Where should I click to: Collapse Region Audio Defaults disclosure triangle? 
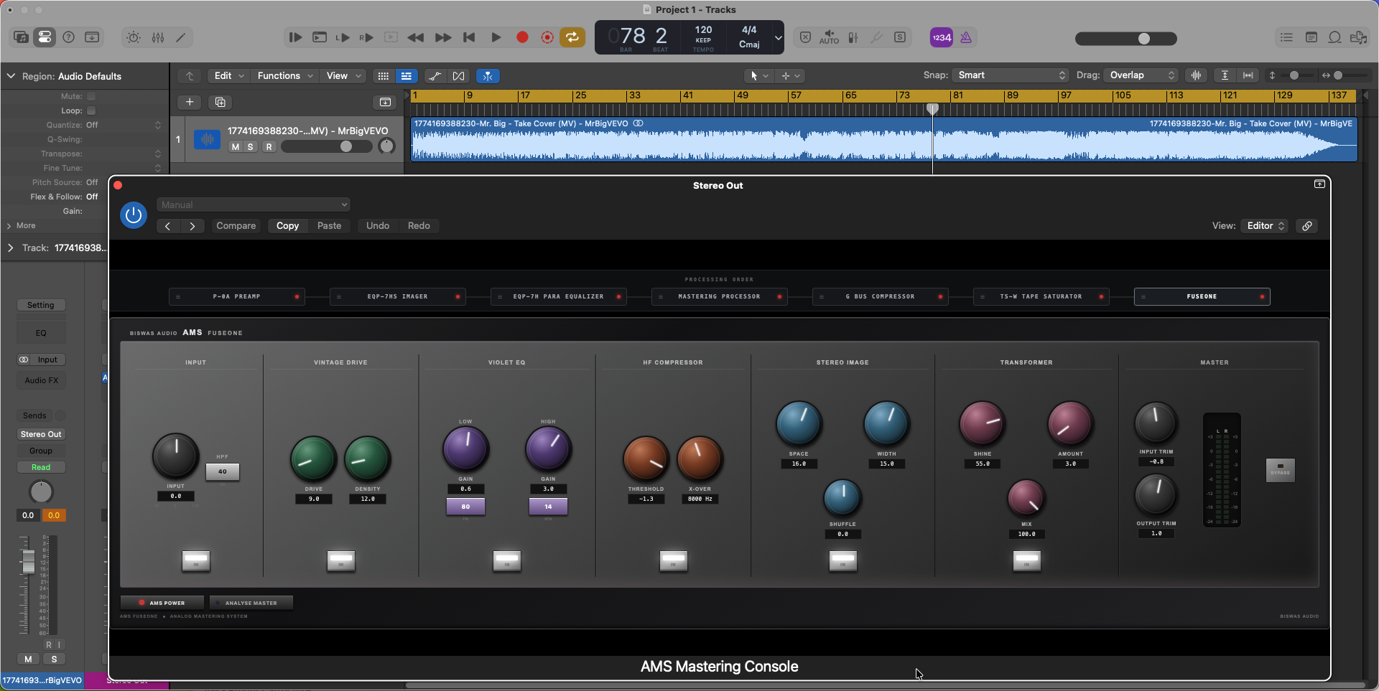coord(11,76)
